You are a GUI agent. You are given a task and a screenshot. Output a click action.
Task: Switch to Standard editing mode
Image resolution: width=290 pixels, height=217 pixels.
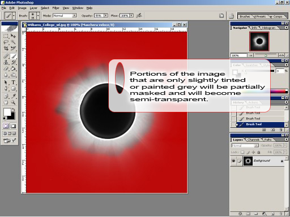pyautogui.click(x=6, y=126)
